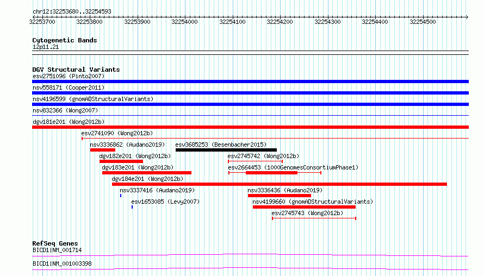Click ruler position 32254000

(184, 22)
